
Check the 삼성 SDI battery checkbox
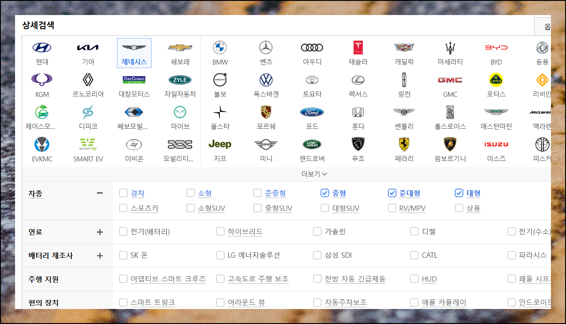coord(317,255)
